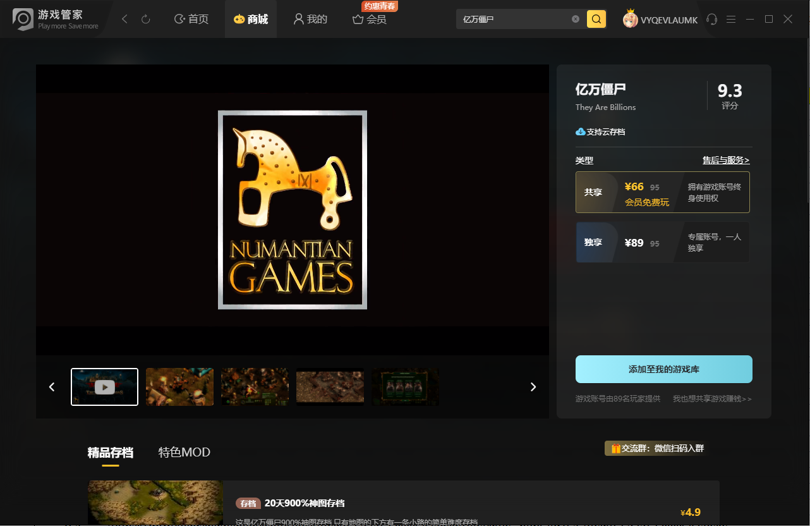Image resolution: width=810 pixels, height=526 pixels.
Task: Play the video thumbnail in gallery
Action: pyautogui.click(x=104, y=387)
